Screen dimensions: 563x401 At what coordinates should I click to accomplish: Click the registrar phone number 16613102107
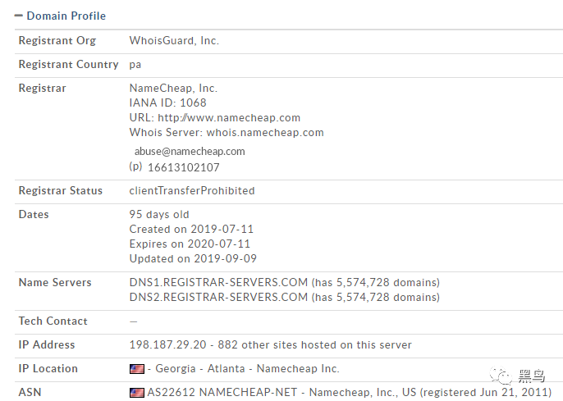(x=184, y=167)
